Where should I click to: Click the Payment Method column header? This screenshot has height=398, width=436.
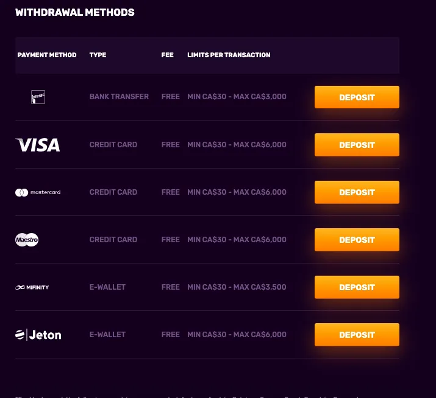tap(47, 55)
